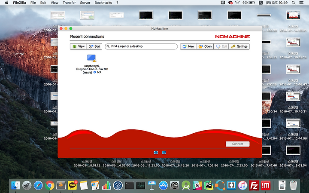Select the raspberrypi connection icon
Screen dimensions: 309x193
click(x=91, y=58)
